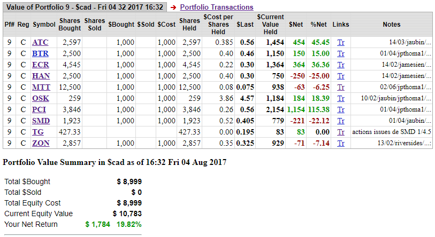
Task: Open the ZON symbol link
Action: point(41,143)
